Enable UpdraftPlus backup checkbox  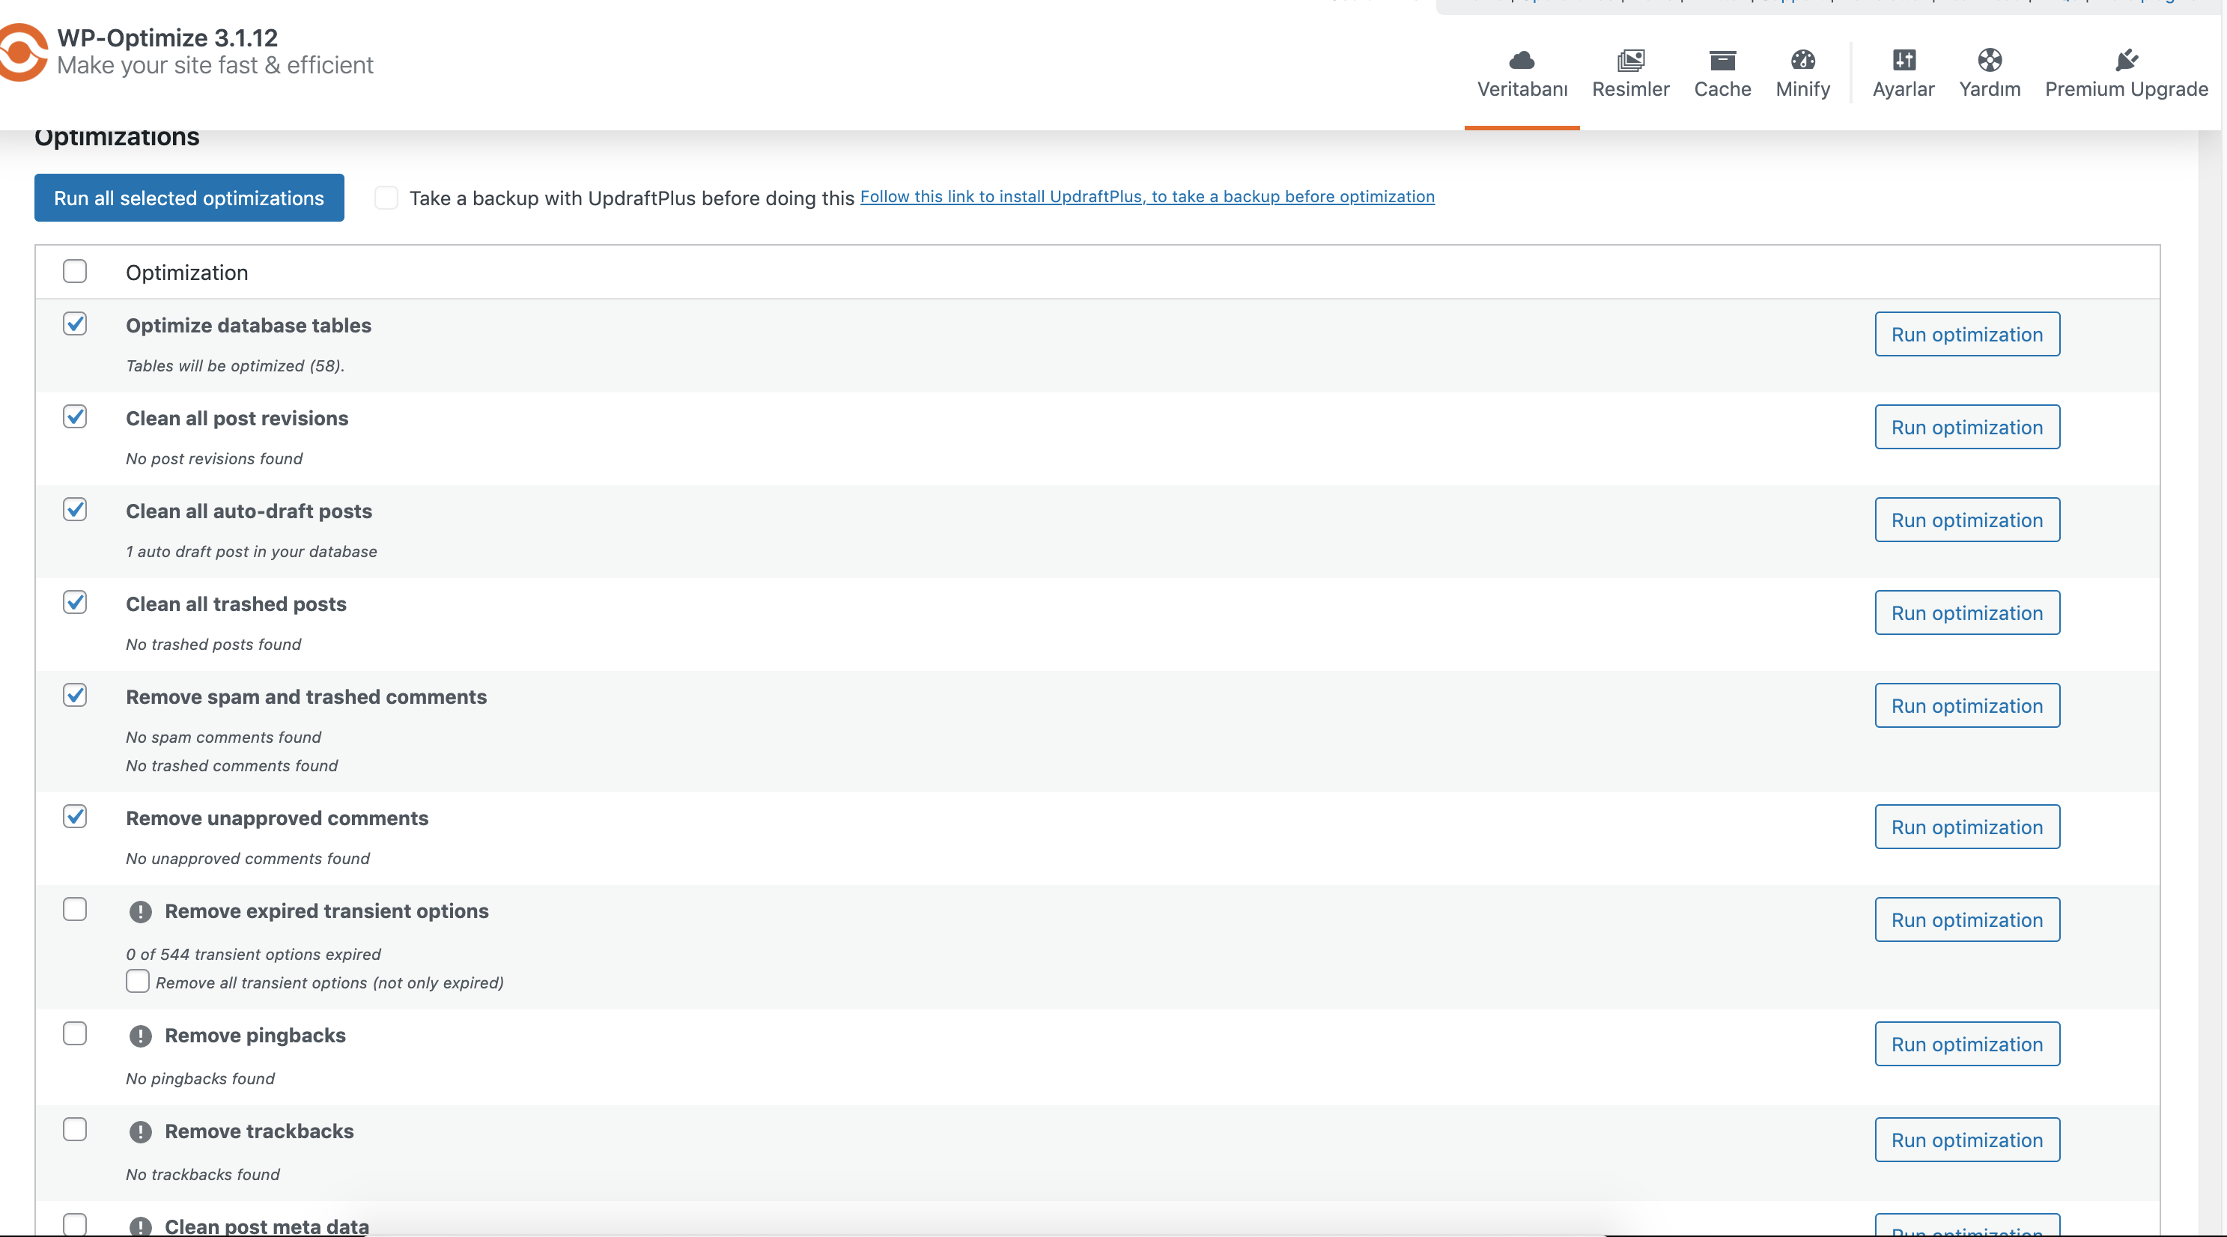pyautogui.click(x=386, y=198)
